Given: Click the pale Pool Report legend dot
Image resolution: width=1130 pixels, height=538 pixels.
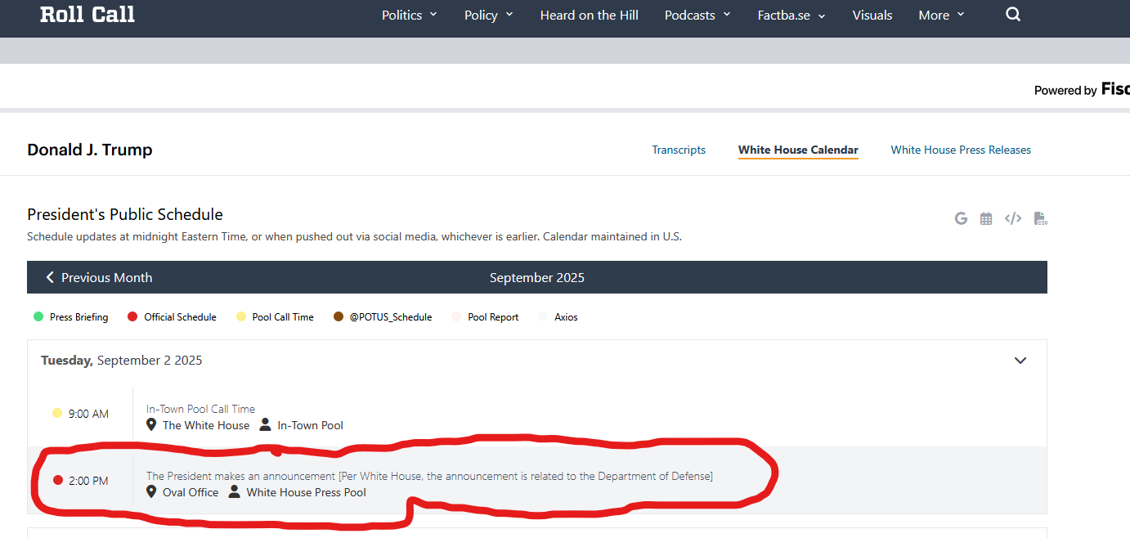Looking at the screenshot, I should [x=456, y=317].
